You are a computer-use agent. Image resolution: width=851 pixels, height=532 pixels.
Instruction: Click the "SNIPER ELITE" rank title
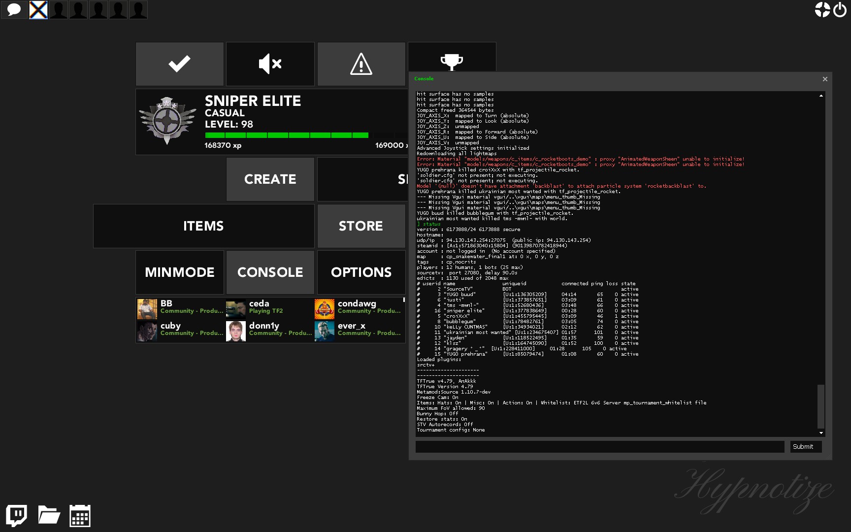253,101
